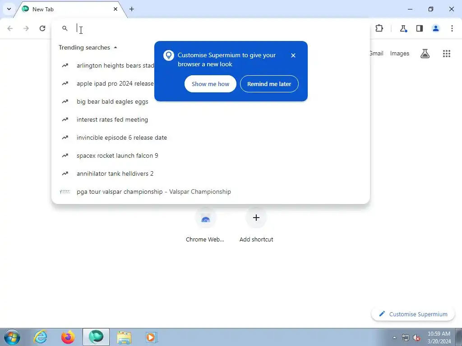Image resolution: width=462 pixels, height=346 pixels.
Task: Open the Gmail link
Action: pos(376,53)
